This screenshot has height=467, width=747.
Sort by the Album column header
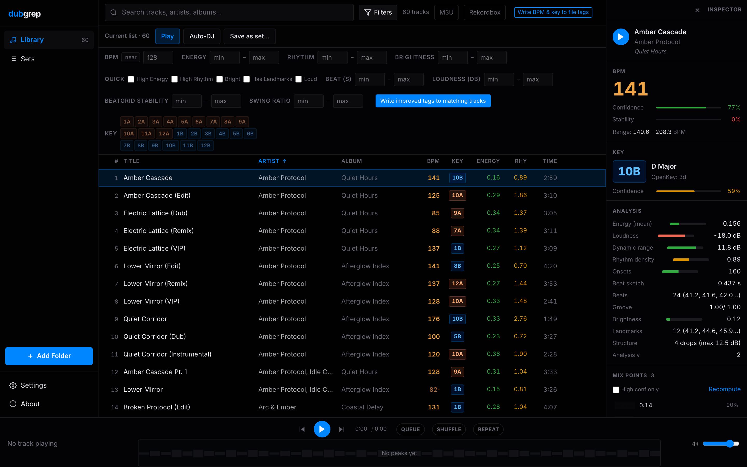coord(351,161)
